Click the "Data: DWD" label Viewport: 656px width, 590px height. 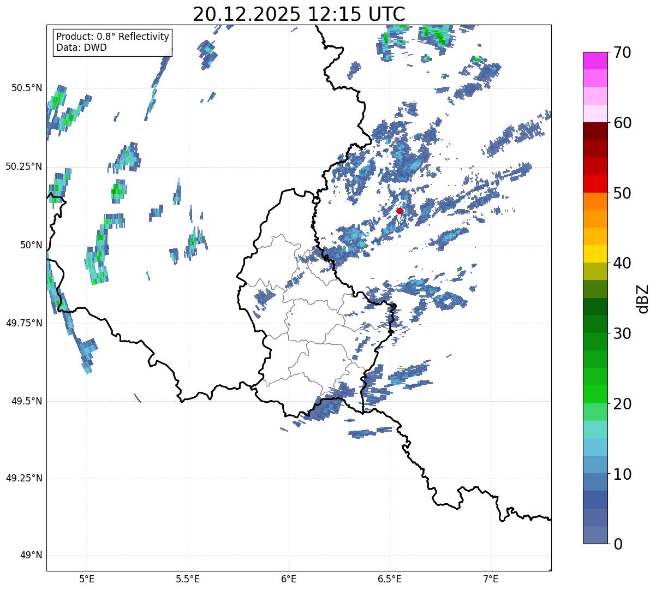pyautogui.click(x=82, y=47)
